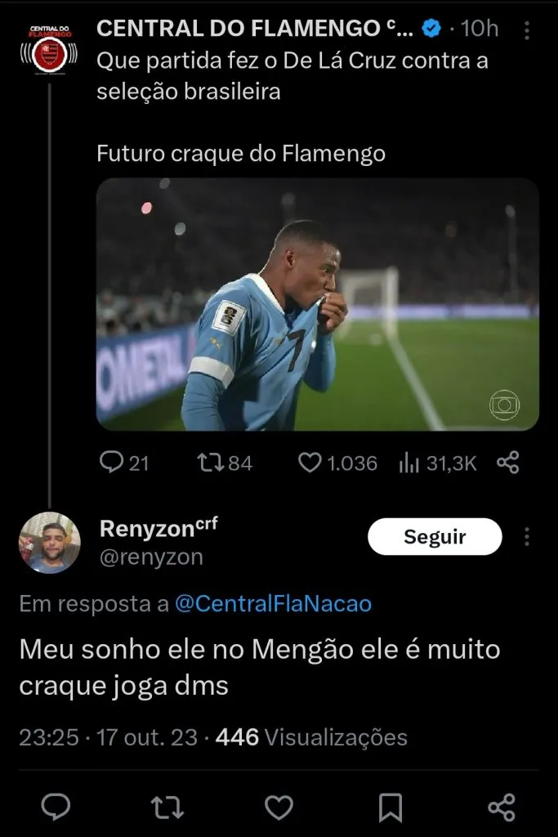Open Renyzon's profile picture

49,542
